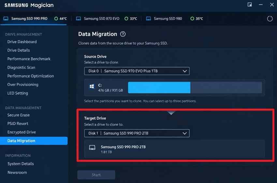Expand Target Drive list via its chevron arrow
The image size is (277, 183).
tap(185, 133)
